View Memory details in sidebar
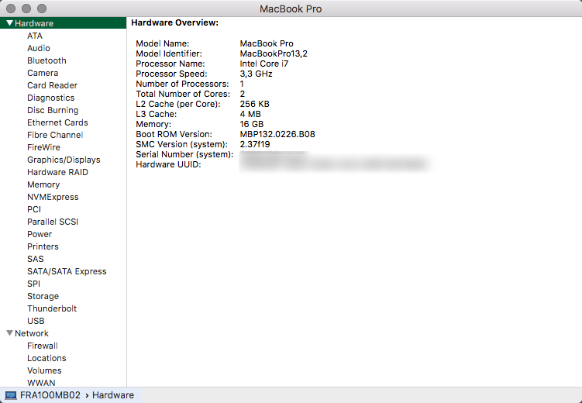This screenshot has height=403, width=582. coord(43,184)
